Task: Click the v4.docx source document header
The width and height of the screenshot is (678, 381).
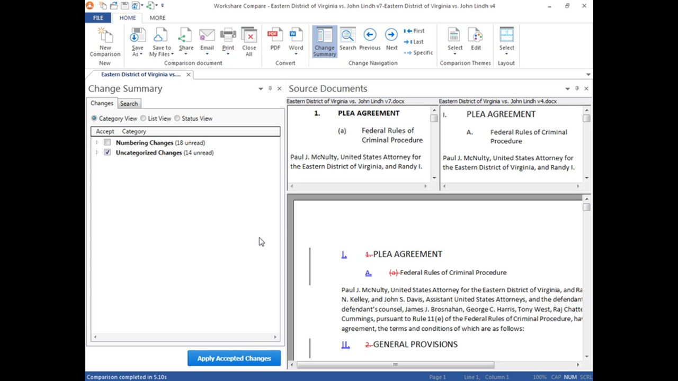Action: point(498,101)
